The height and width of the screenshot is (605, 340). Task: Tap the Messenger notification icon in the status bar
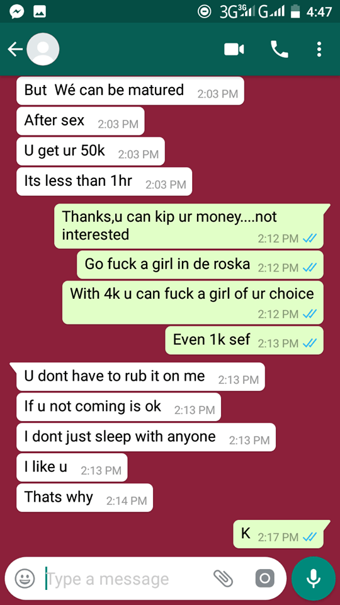point(17,12)
